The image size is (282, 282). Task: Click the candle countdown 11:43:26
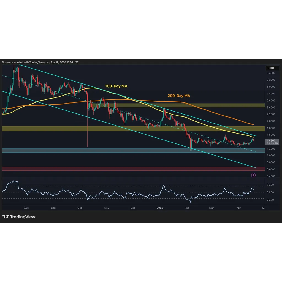click(x=272, y=143)
